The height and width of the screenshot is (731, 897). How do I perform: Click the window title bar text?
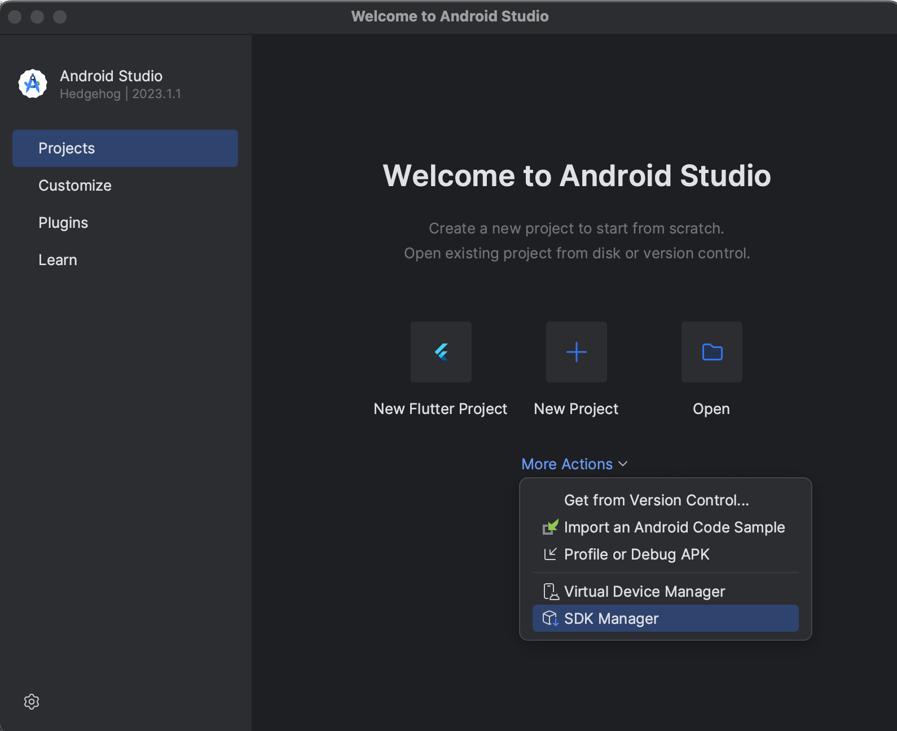tap(450, 16)
